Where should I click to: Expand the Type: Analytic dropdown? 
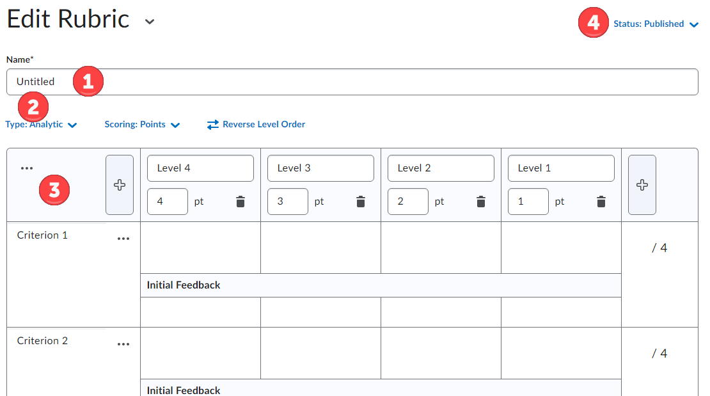point(42,125)
